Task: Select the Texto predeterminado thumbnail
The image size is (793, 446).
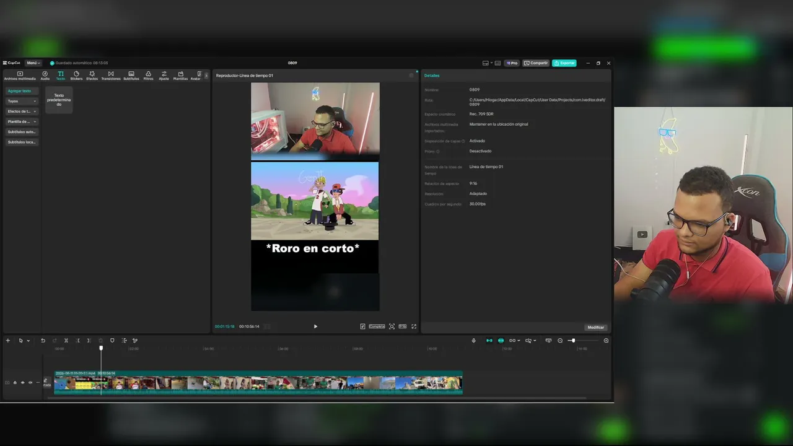Action: [x=59, y=100]
